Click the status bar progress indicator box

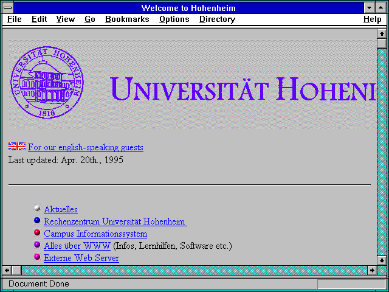351,284
